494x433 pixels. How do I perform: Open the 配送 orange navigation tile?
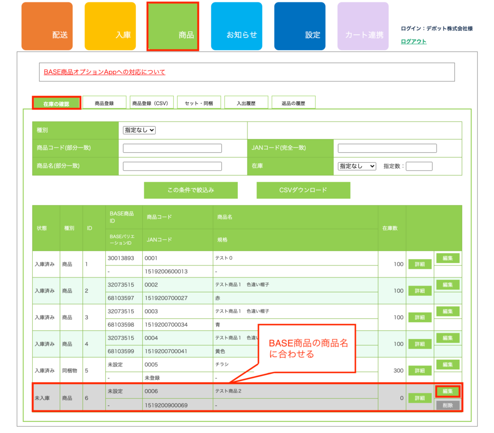point(47,26)
